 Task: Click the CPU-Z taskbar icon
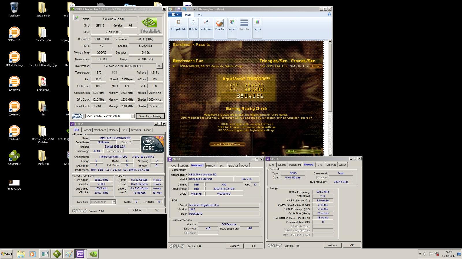pos(80,254)
